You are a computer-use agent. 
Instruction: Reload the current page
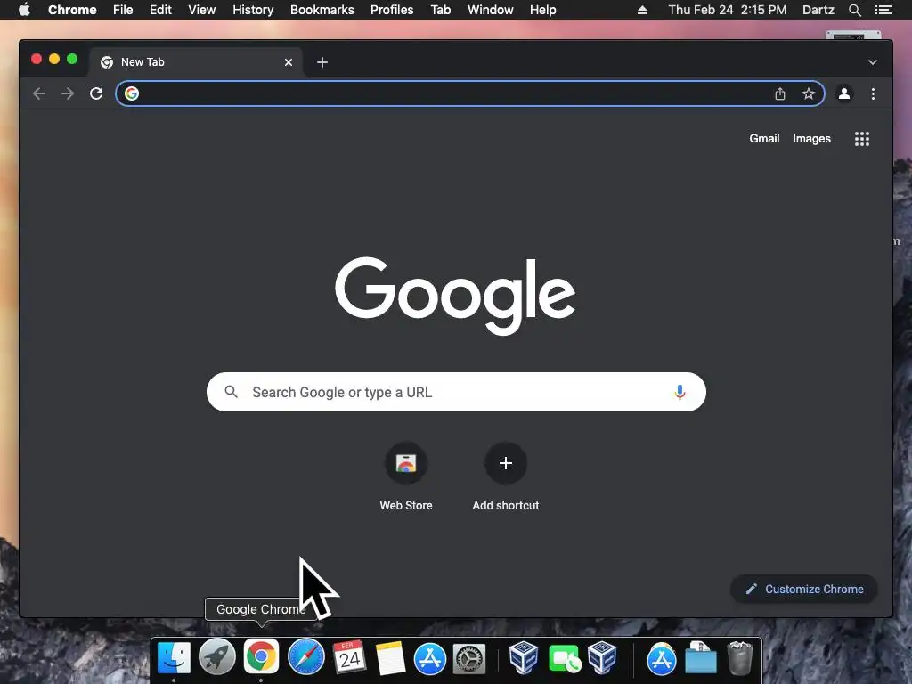(96, 94)
